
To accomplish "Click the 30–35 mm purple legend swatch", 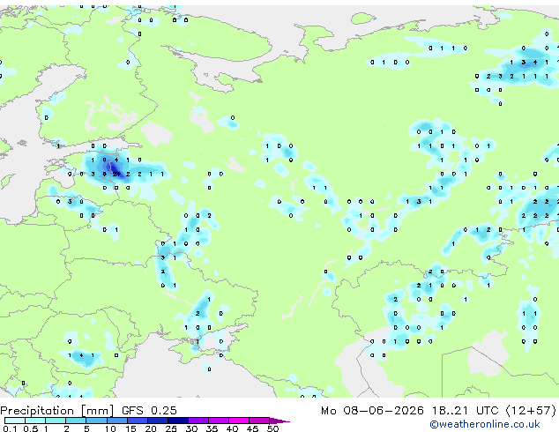I will (198, 421).
